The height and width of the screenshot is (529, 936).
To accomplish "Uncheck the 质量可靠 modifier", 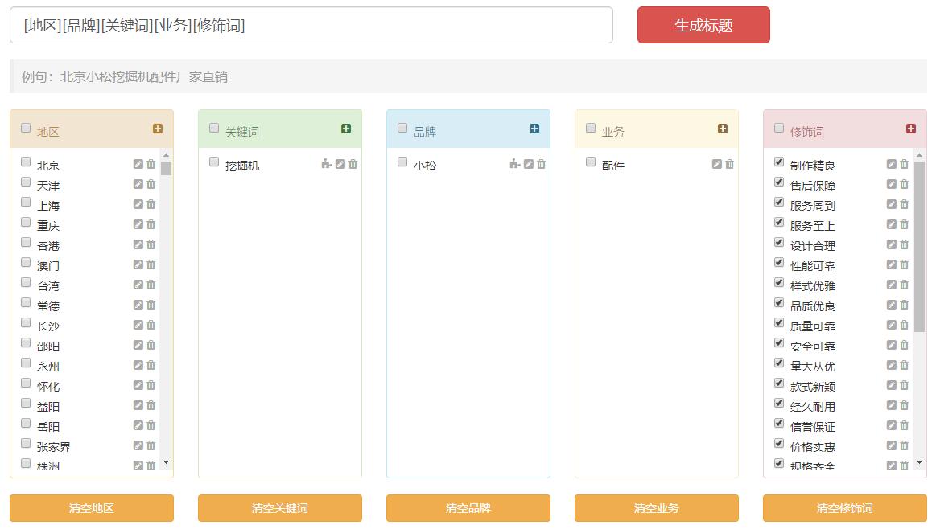I will 778,325.
